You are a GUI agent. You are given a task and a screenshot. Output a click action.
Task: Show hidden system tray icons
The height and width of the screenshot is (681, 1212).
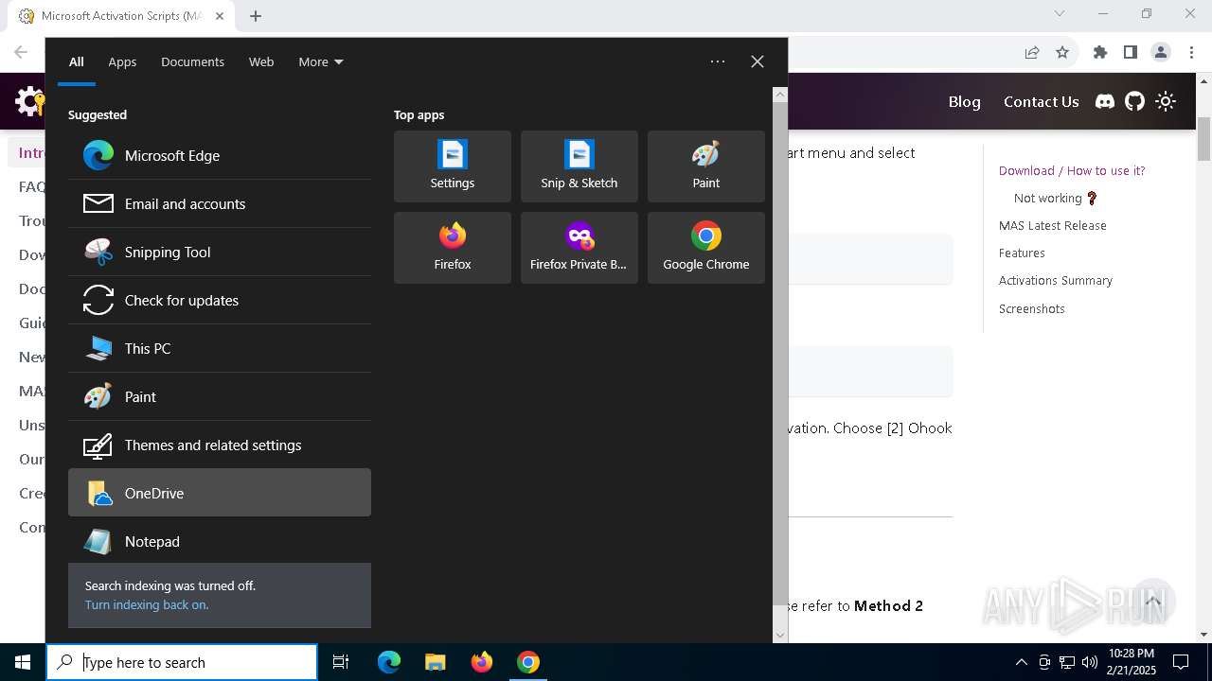click(1021, 662)
